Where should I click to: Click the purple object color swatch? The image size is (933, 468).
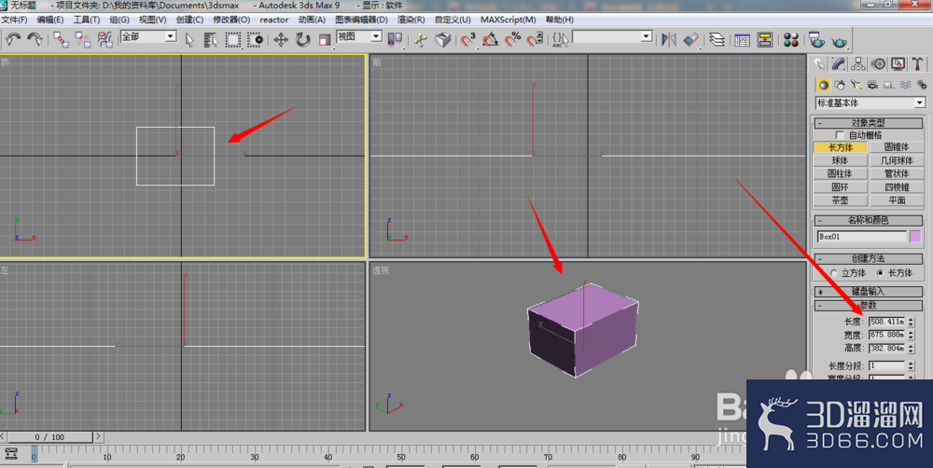pos(915,237)
